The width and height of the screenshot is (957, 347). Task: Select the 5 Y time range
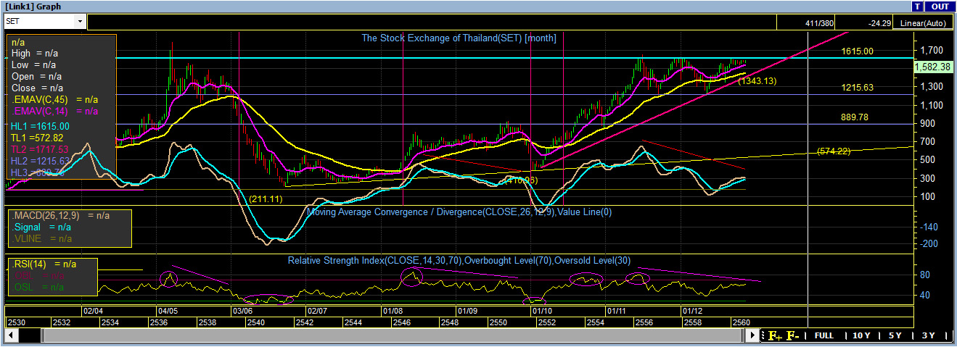(x=895, y=336)
